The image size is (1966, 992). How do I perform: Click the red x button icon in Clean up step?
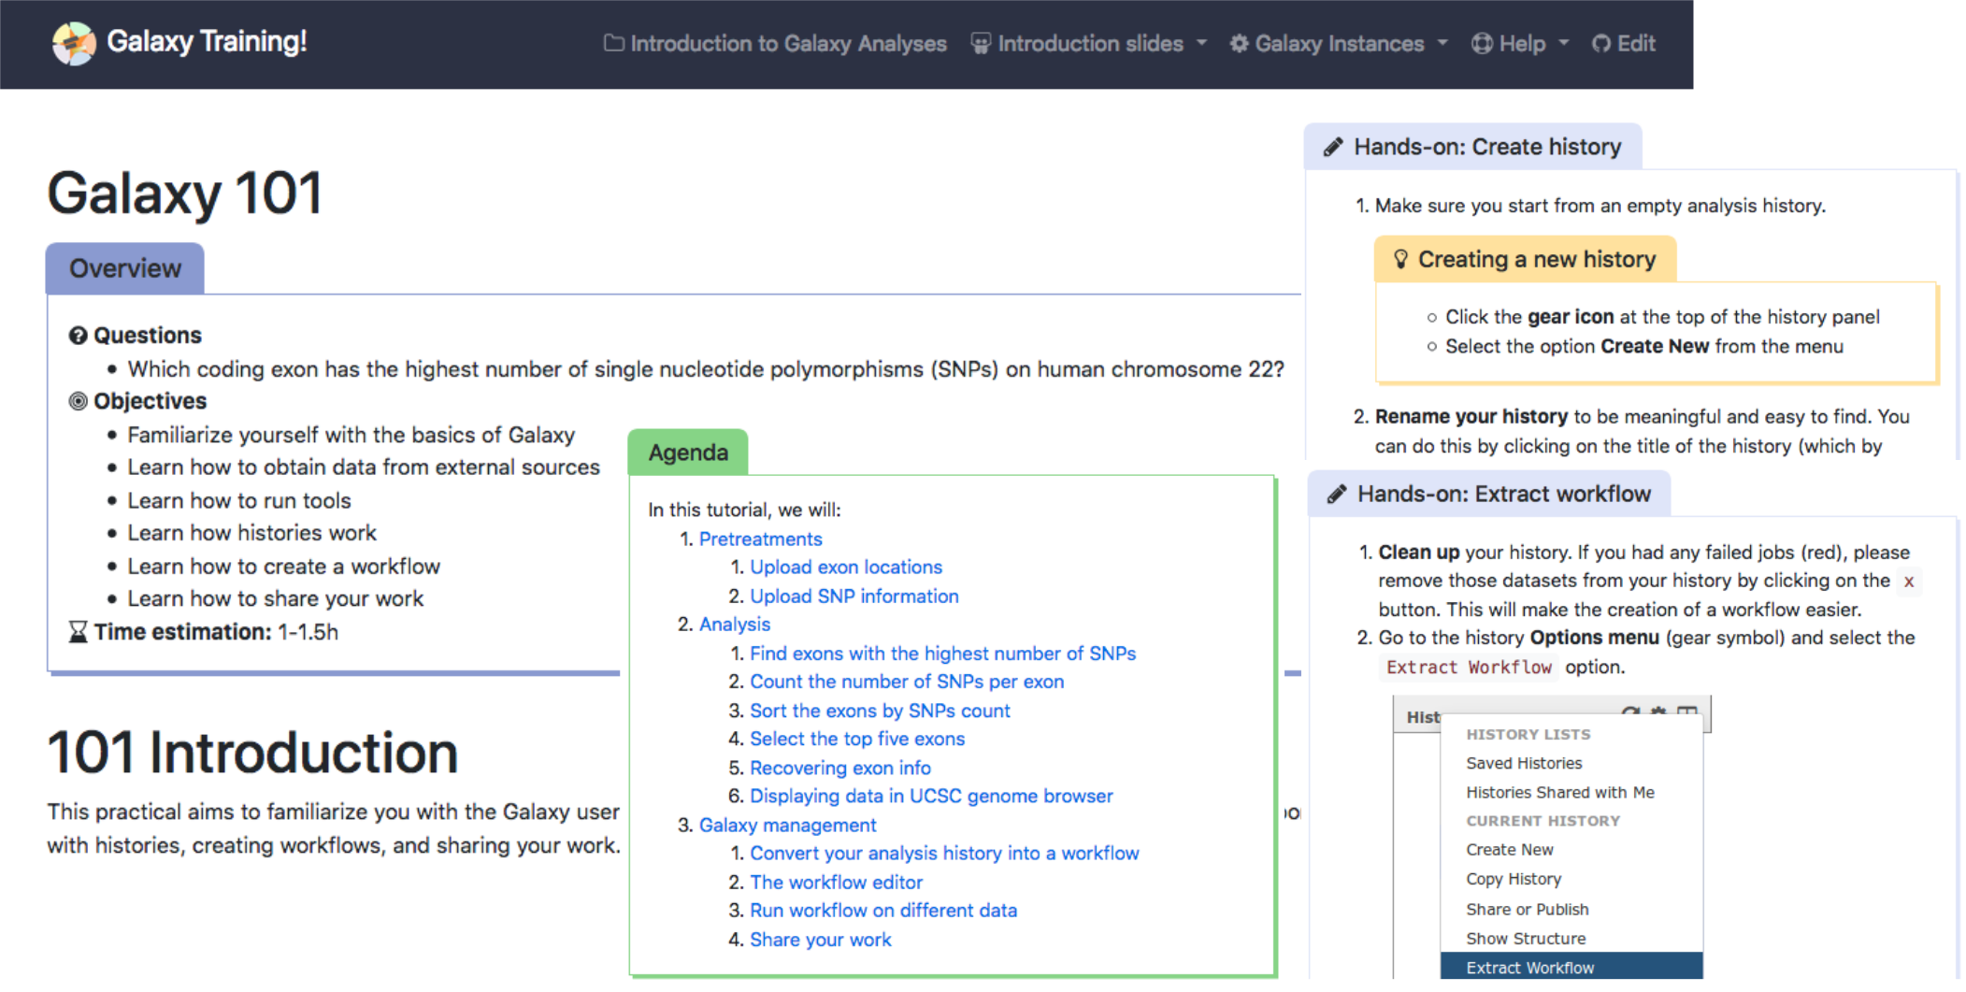1909,582
